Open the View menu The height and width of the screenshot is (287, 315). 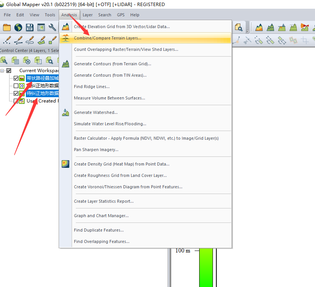(34, 15)
